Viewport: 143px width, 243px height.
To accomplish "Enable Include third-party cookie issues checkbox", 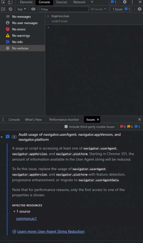I will click(x=66, y=127).
